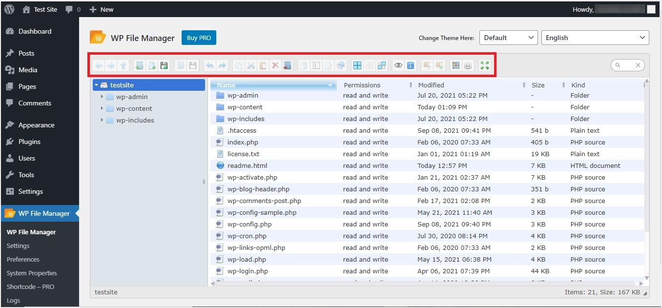Image resolution: width=662 pixels, height=308 pixels.
Task: Toggle the Preview eye icon
Action: (x=398, y=65)
